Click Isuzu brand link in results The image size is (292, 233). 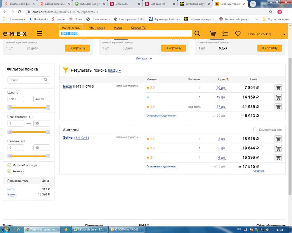click(x=67, y=87)
